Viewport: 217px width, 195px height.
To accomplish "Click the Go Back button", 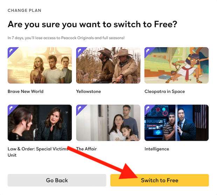I will (x=57, y=180).
